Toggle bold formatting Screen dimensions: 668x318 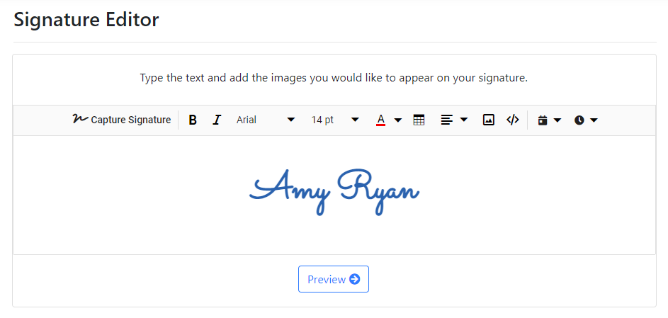(x=193, y=120)
